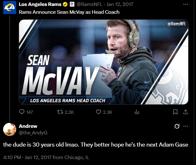Click the share upload icon
The height and width of the screenshot is (165, 196).
[186, 112]
